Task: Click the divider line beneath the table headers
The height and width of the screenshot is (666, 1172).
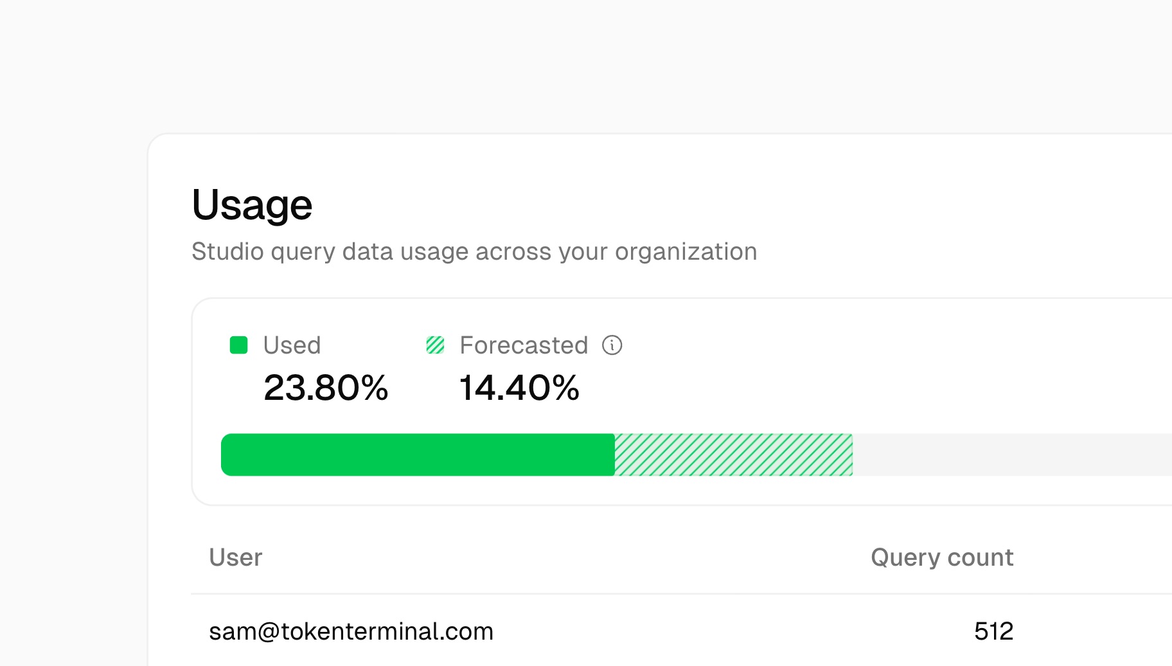Action: pos(643,593)
